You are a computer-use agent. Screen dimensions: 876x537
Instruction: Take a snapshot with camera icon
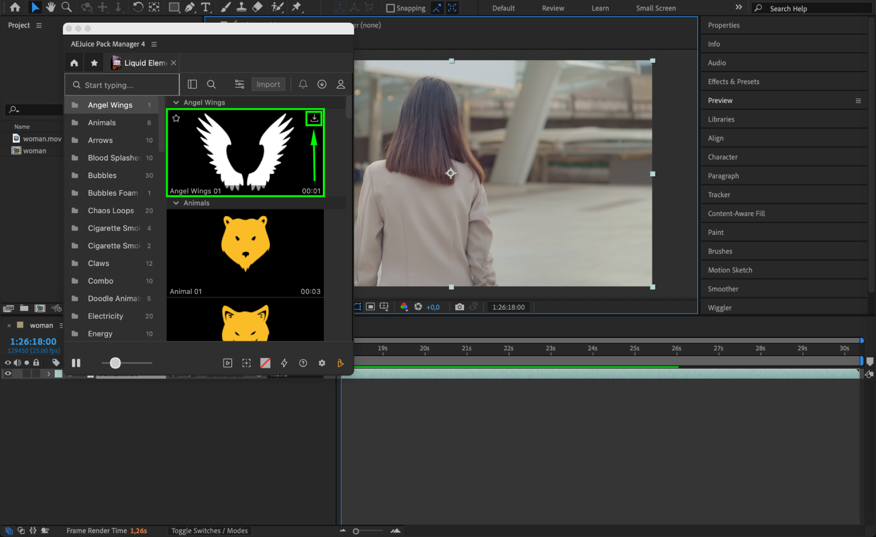(x=459, y=307)
